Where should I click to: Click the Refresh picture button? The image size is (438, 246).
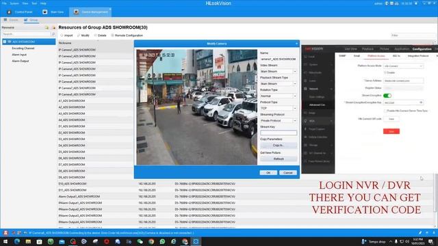pyautogui.click(x=279, y=159)
